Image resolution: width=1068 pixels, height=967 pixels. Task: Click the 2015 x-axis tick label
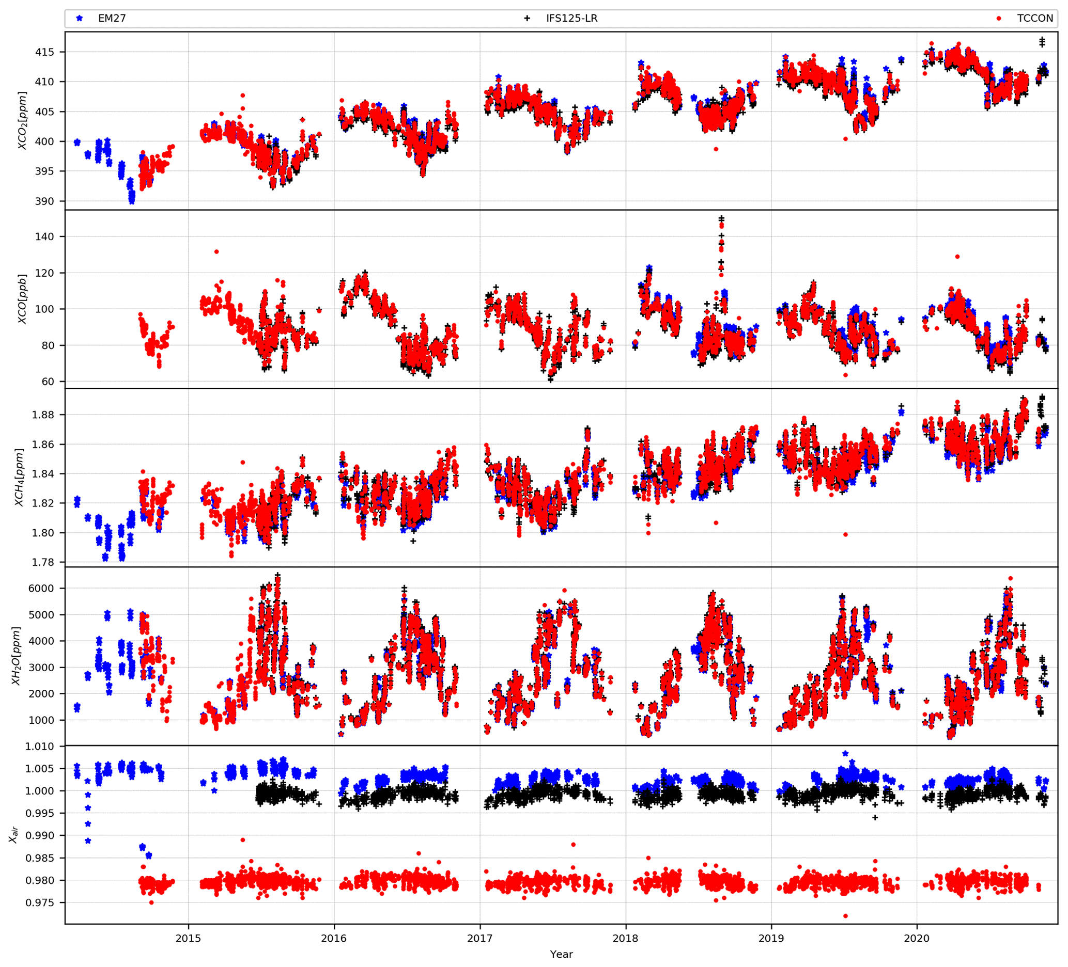pyautogui.click(x=188, y=939)
